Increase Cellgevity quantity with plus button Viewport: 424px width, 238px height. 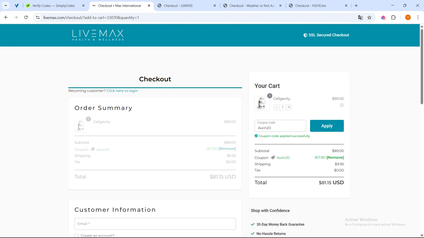289,107
